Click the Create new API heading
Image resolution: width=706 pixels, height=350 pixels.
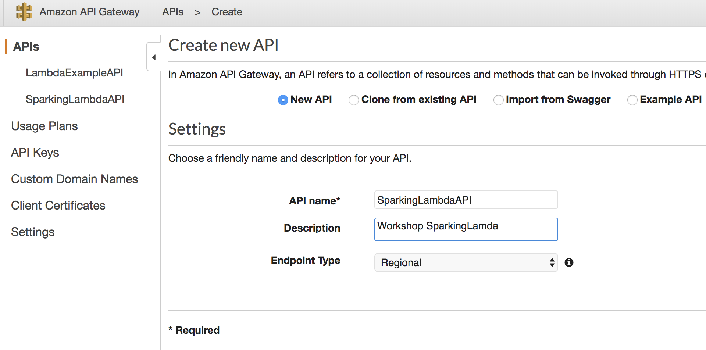pos(223,45)
